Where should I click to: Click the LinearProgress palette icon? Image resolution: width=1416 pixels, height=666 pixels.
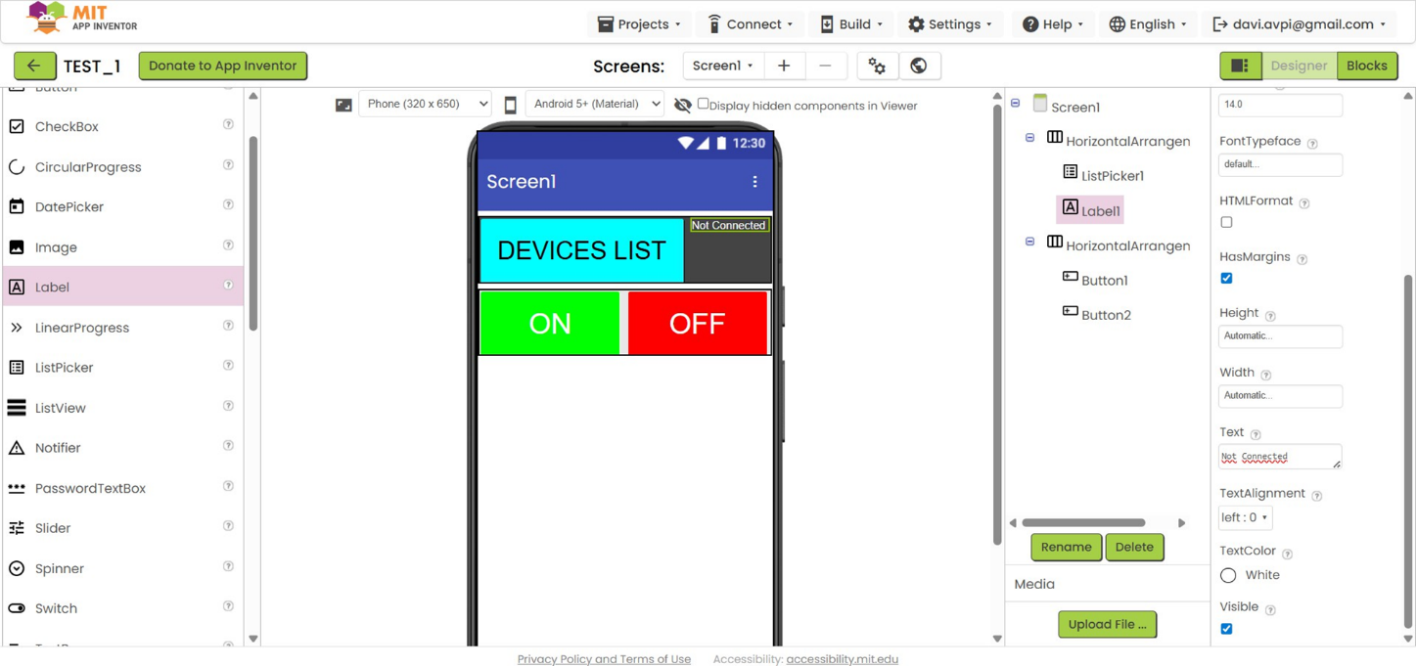click(17, 328)
